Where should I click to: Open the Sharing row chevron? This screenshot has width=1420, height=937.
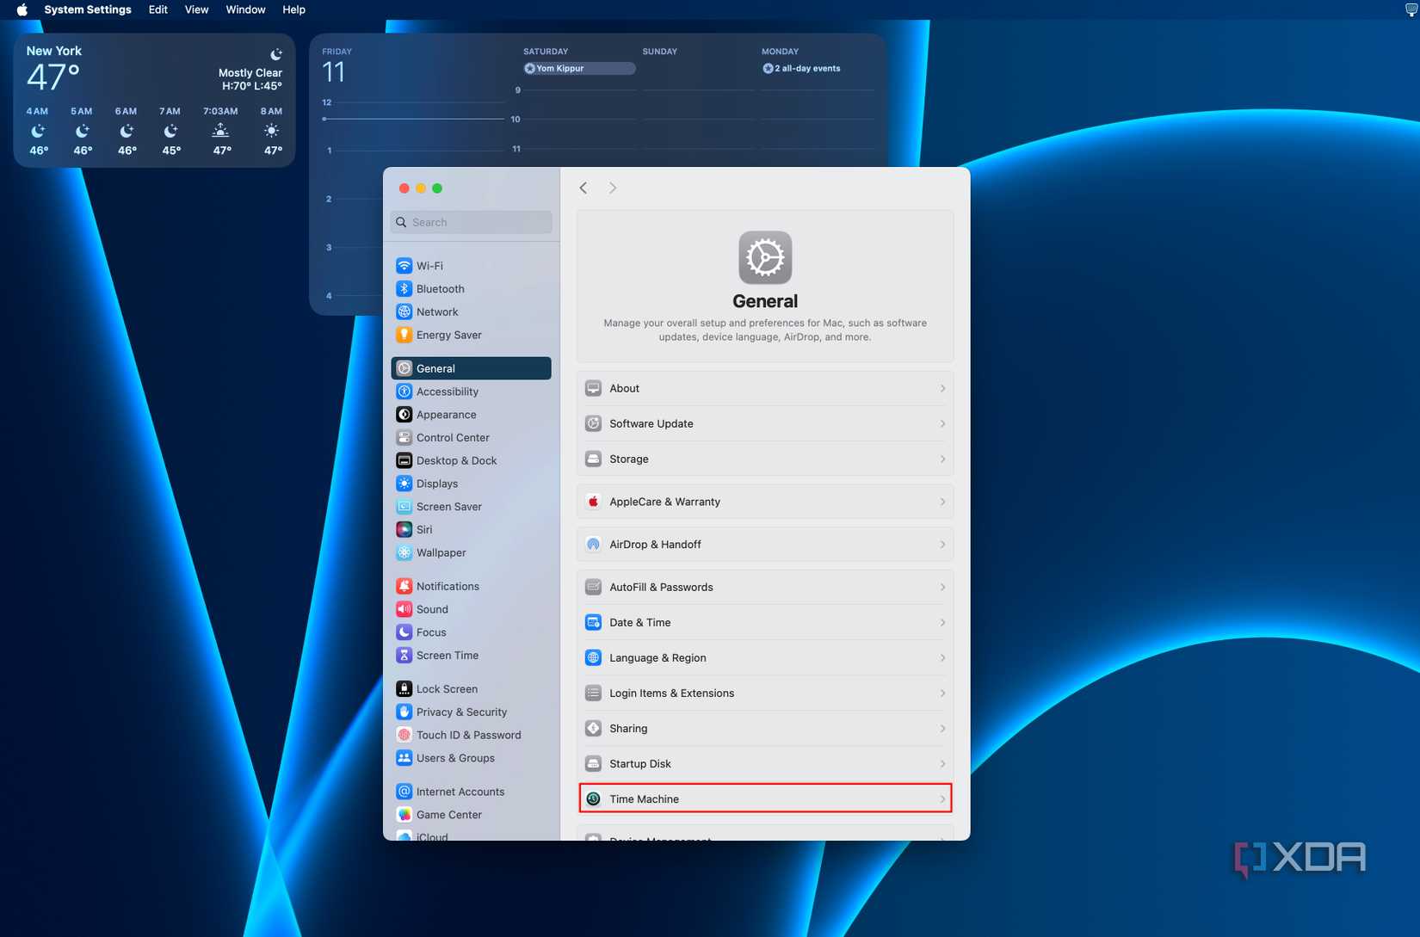(x=942, y=728)
